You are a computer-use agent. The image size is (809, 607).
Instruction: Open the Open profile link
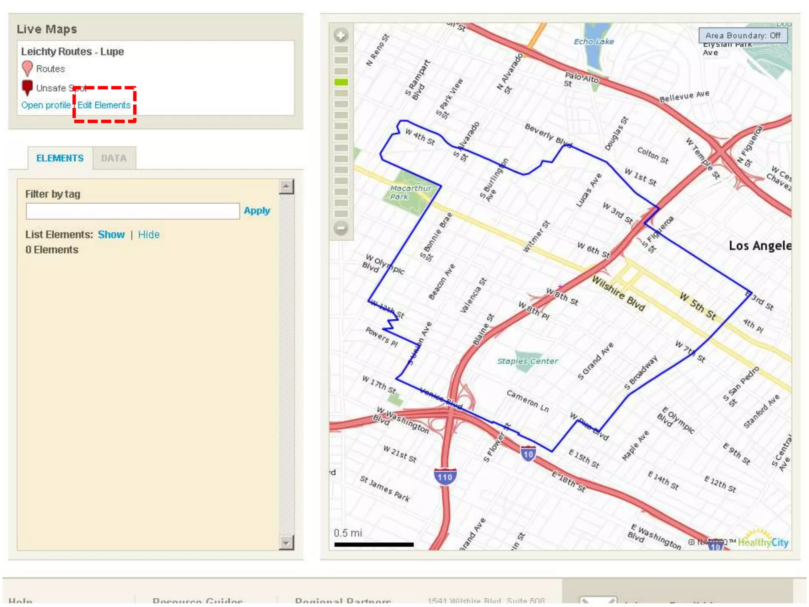coord(46,105)
